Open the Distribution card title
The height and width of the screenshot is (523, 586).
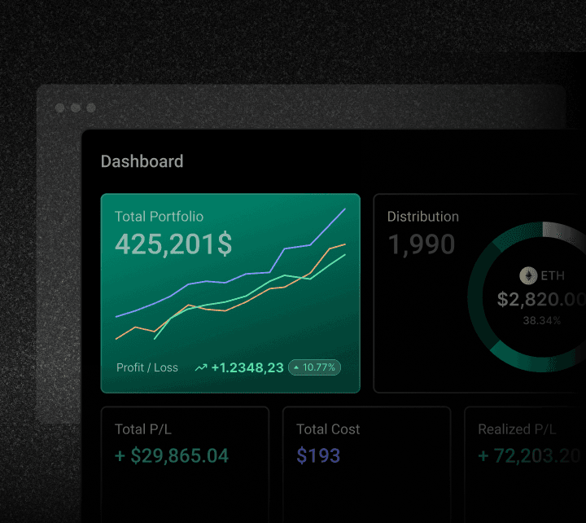coord(422,217)
